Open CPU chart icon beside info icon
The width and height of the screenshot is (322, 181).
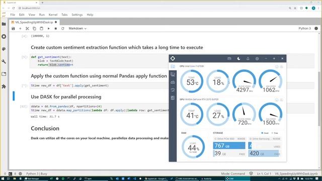(x=282, y=67)
